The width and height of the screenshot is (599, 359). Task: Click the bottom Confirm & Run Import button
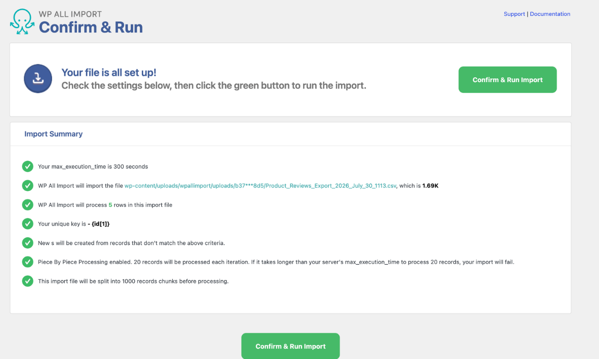pyautogui.click(x=291, y=346)
